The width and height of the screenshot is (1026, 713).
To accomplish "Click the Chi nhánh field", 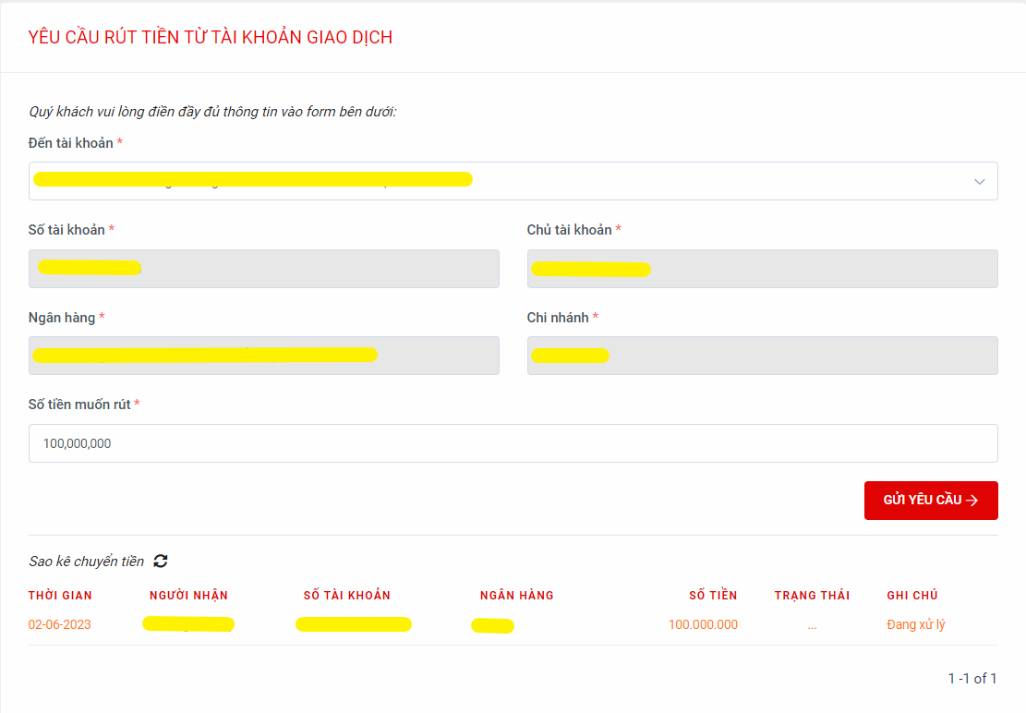I will point(762,356).
